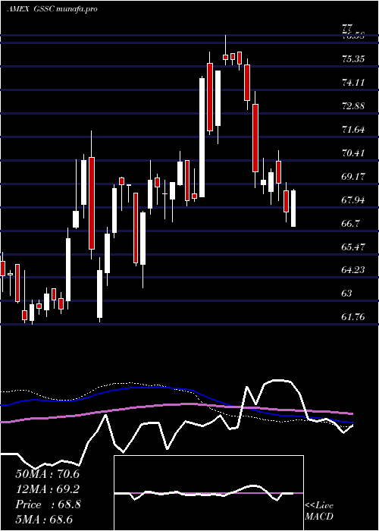The height and width of the screenshot is (531, 379).
Task: Click inside the MACD inset panel
Action: click(208, 493)
